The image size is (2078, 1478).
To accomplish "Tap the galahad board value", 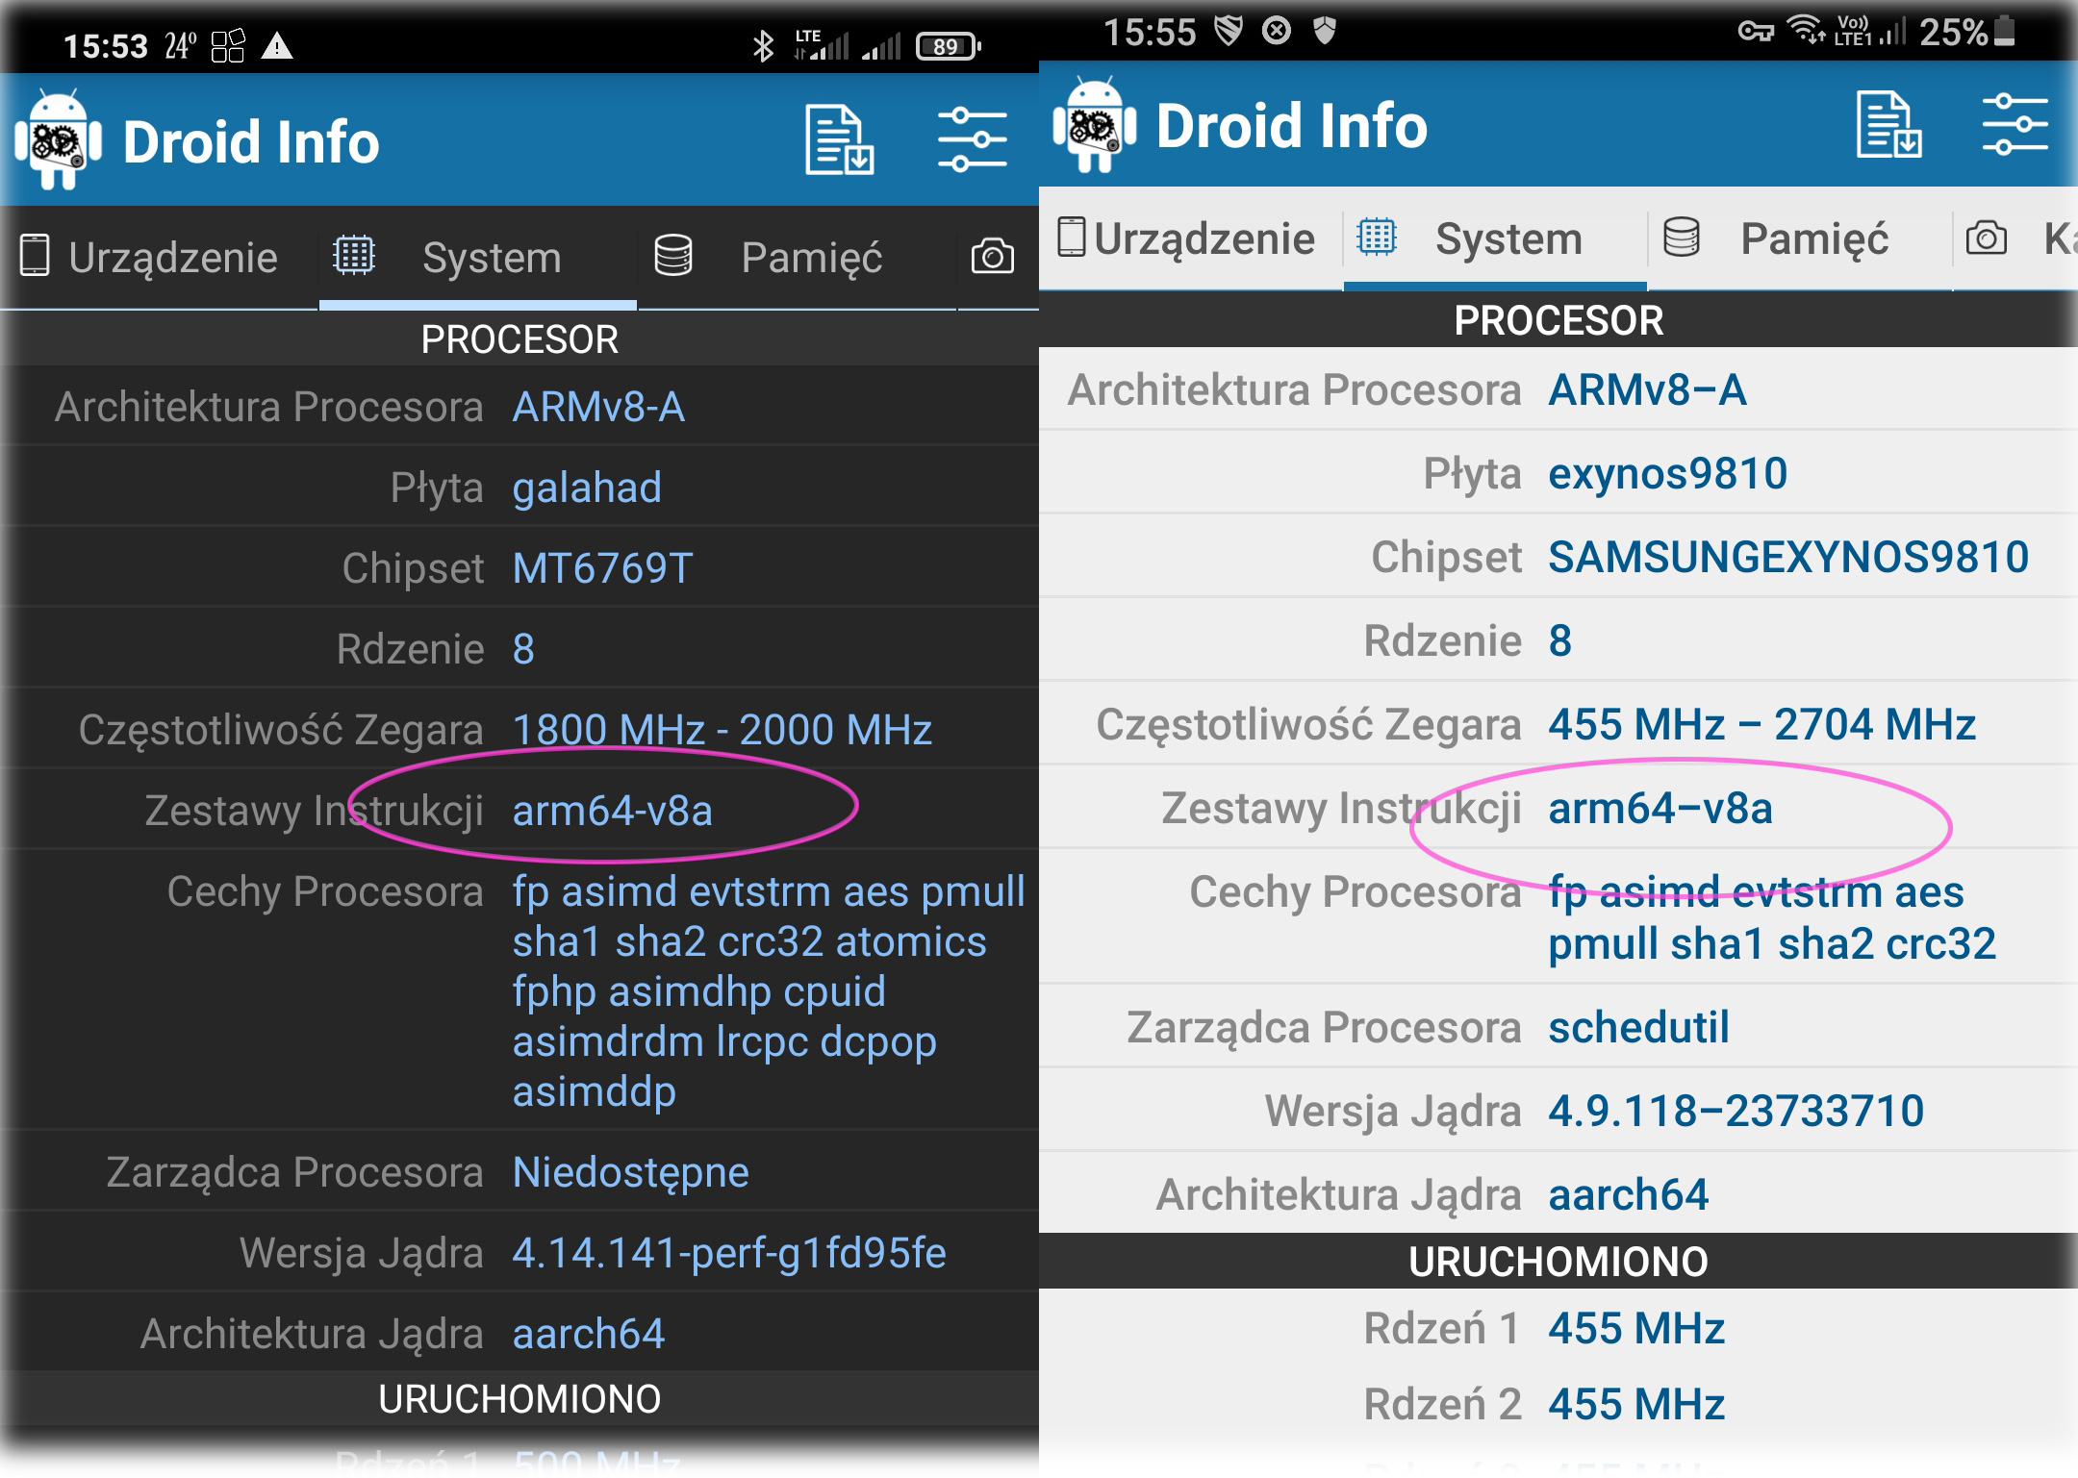I will 587,488.
